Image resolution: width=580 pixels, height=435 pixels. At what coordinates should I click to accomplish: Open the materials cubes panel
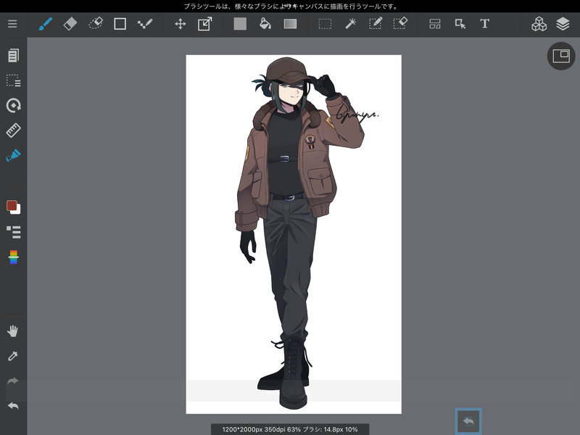[x=539, y=24]
